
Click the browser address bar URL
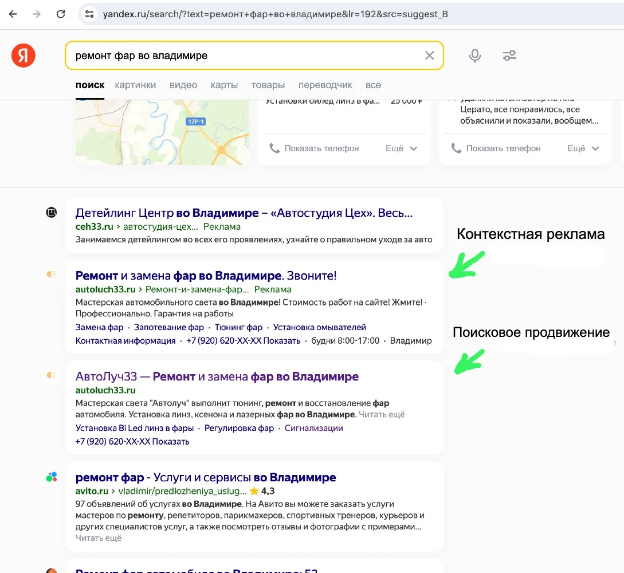276,14
